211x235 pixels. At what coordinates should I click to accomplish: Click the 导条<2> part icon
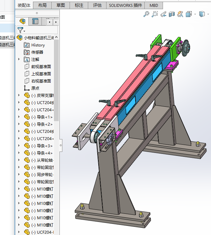(27, 124)
